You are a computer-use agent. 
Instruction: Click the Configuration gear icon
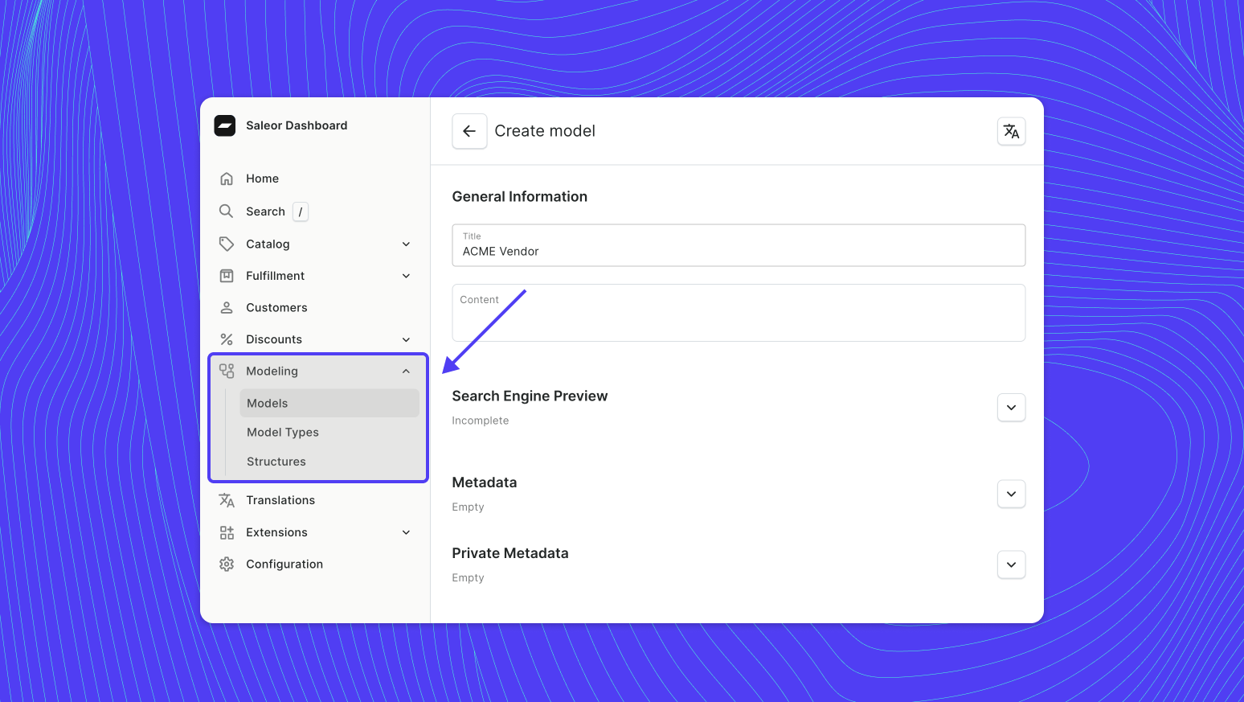[x=227, y=564]
